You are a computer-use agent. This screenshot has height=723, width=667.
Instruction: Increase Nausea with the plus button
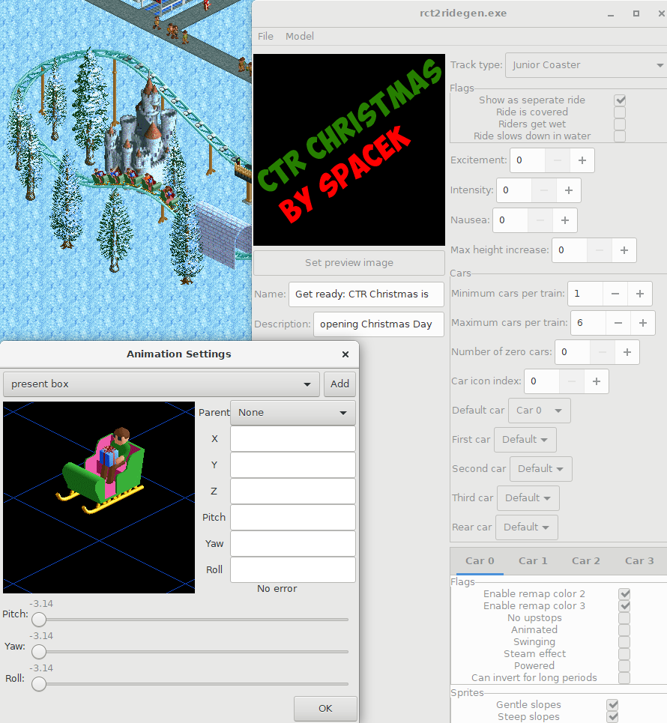(565, 220)
